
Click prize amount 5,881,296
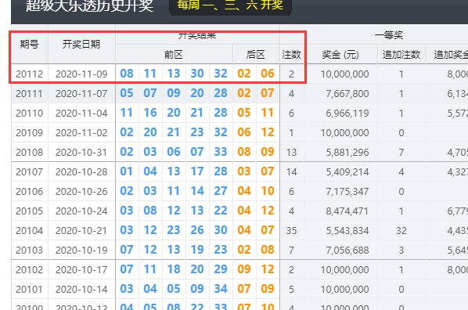coord(347,153)
